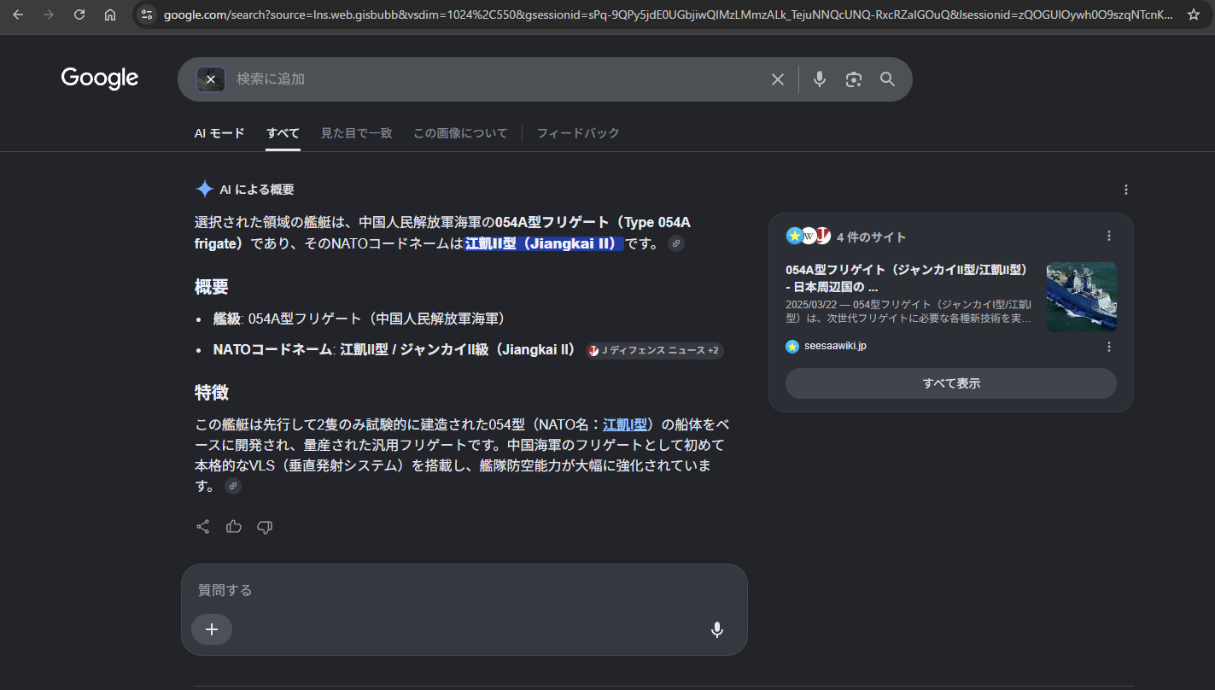Clear the search box with the X

pos(778,79)
